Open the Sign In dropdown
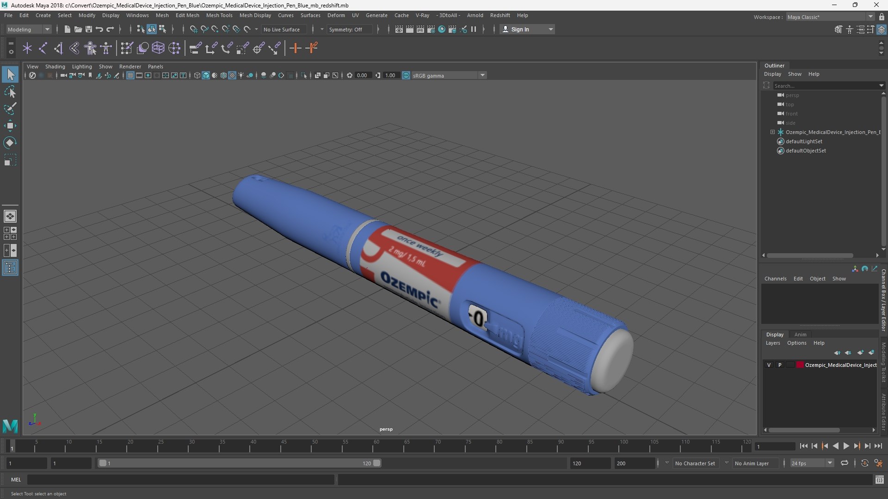888x499 pixels. [x=527, y=29]
